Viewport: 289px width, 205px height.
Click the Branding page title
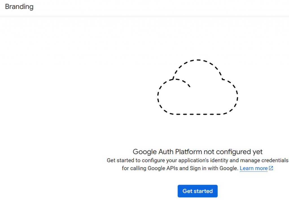[x=19, y=7]
